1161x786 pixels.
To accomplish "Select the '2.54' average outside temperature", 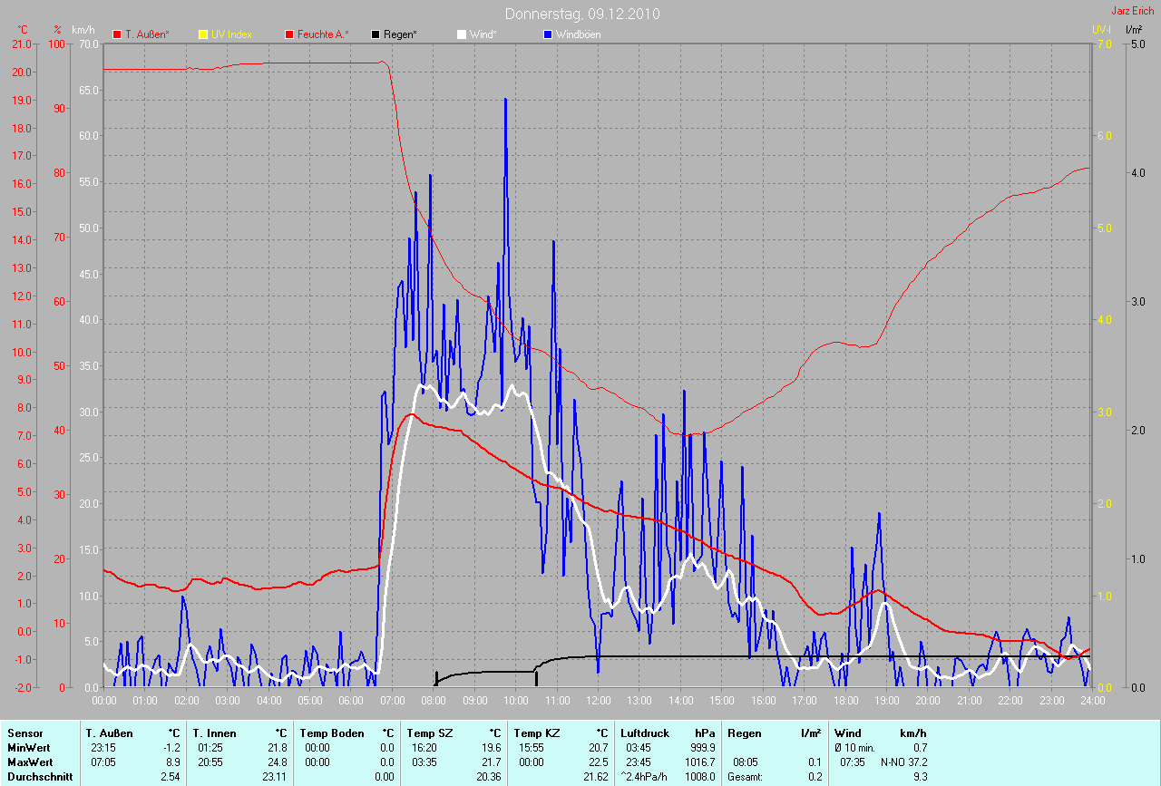I will 171,777.
